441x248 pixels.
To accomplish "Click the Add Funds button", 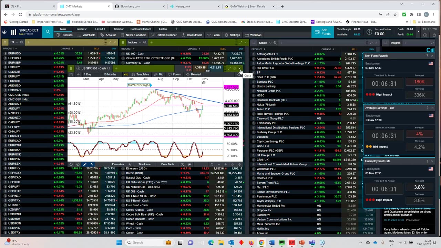I will tap(323, 32).
